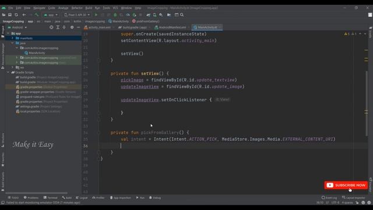373x210 pixels.
Task: Click the Open folder toolbar icon
Action: click(3, 15)
